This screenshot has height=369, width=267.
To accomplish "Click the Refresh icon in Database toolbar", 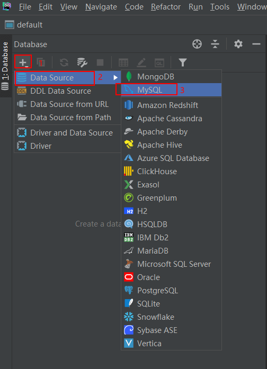I will 64,62.
